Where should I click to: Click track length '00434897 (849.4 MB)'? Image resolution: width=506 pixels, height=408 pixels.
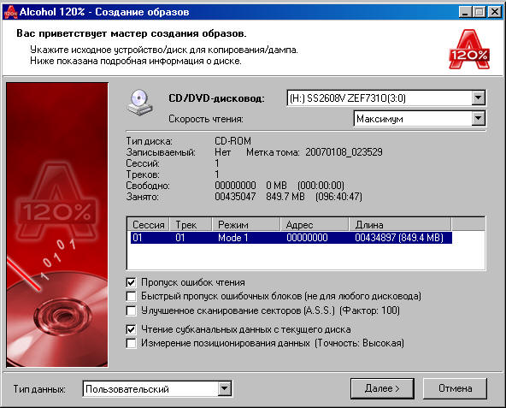point(399,238)
